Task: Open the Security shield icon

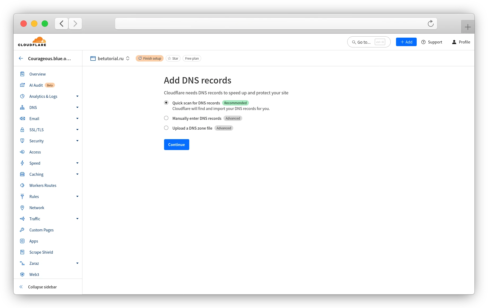Action: (x=23, y=141)
